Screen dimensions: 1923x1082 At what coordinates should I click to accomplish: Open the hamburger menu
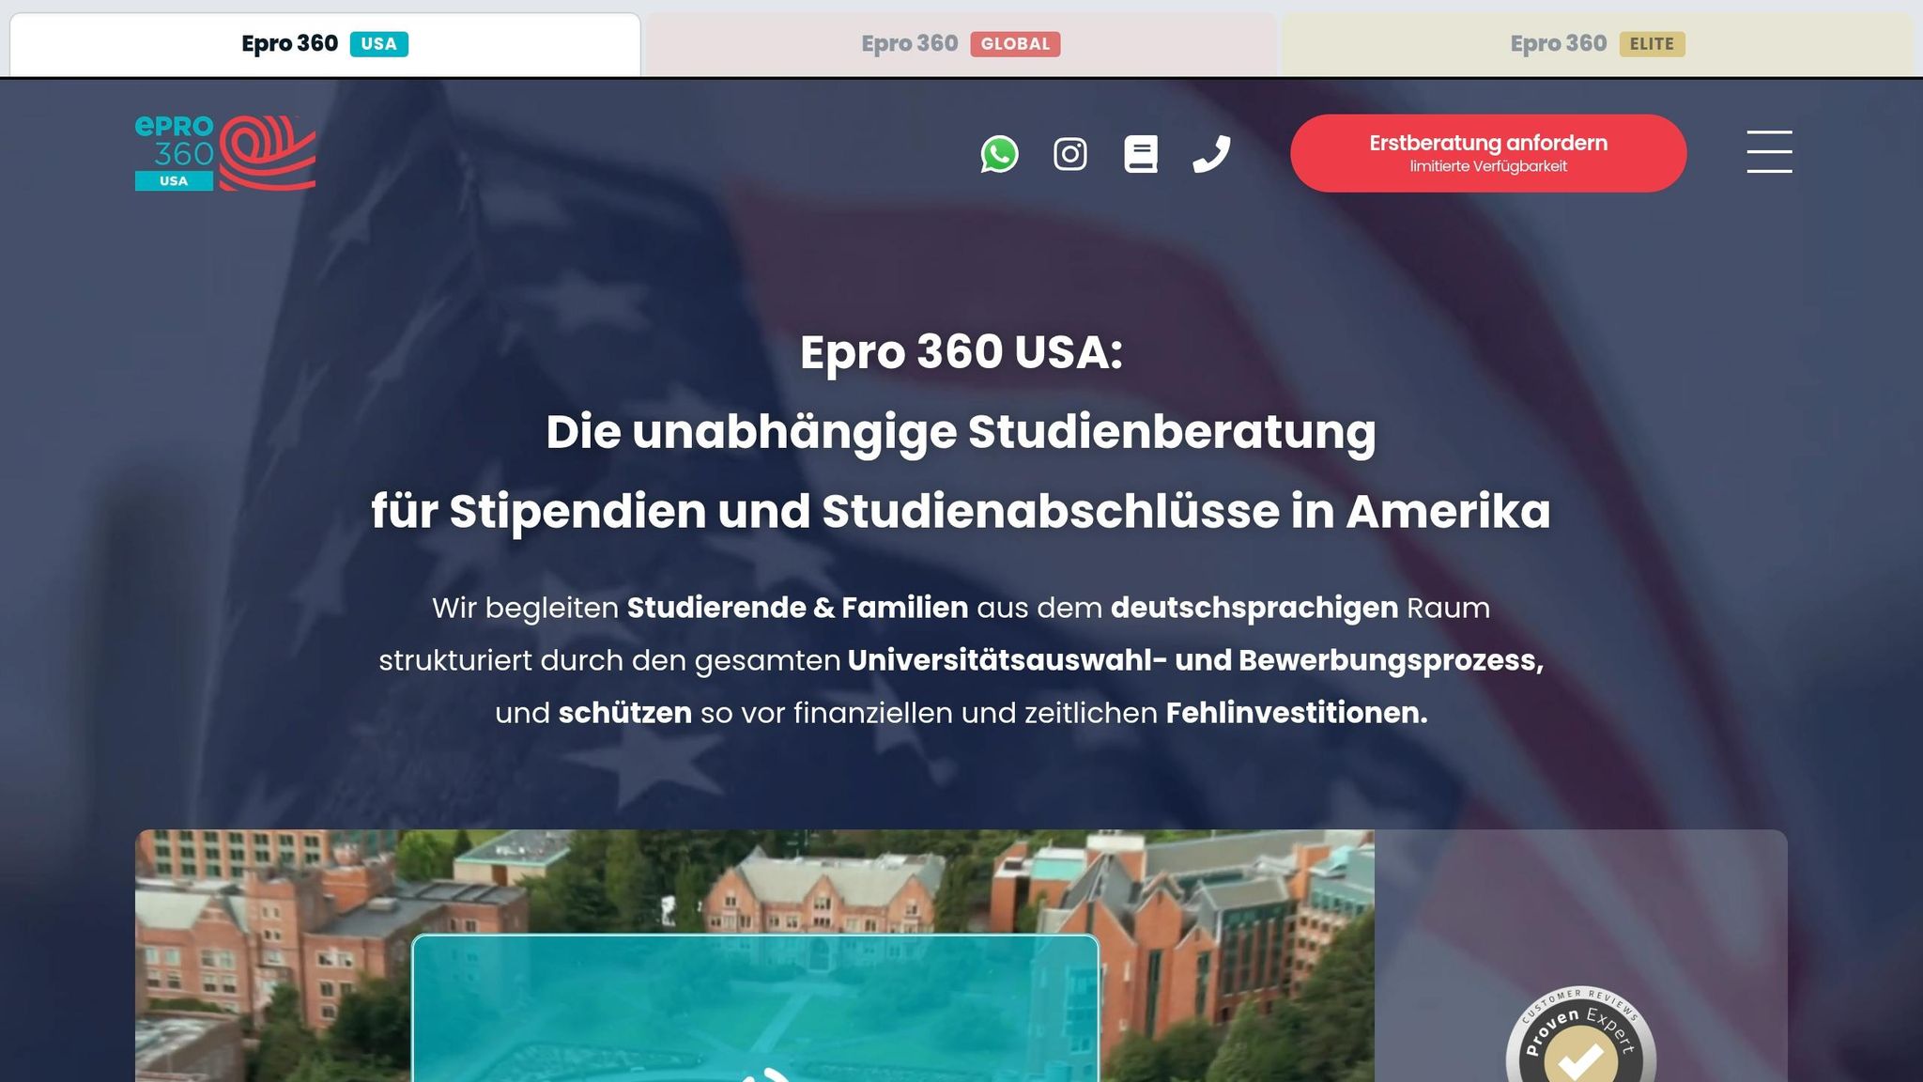(x=1769, y=152)
